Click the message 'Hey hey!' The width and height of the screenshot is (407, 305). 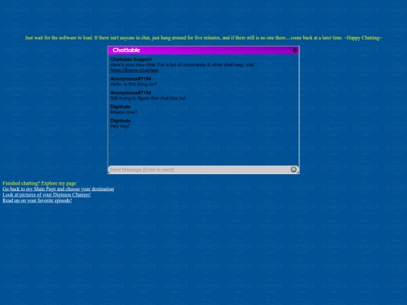120,126
